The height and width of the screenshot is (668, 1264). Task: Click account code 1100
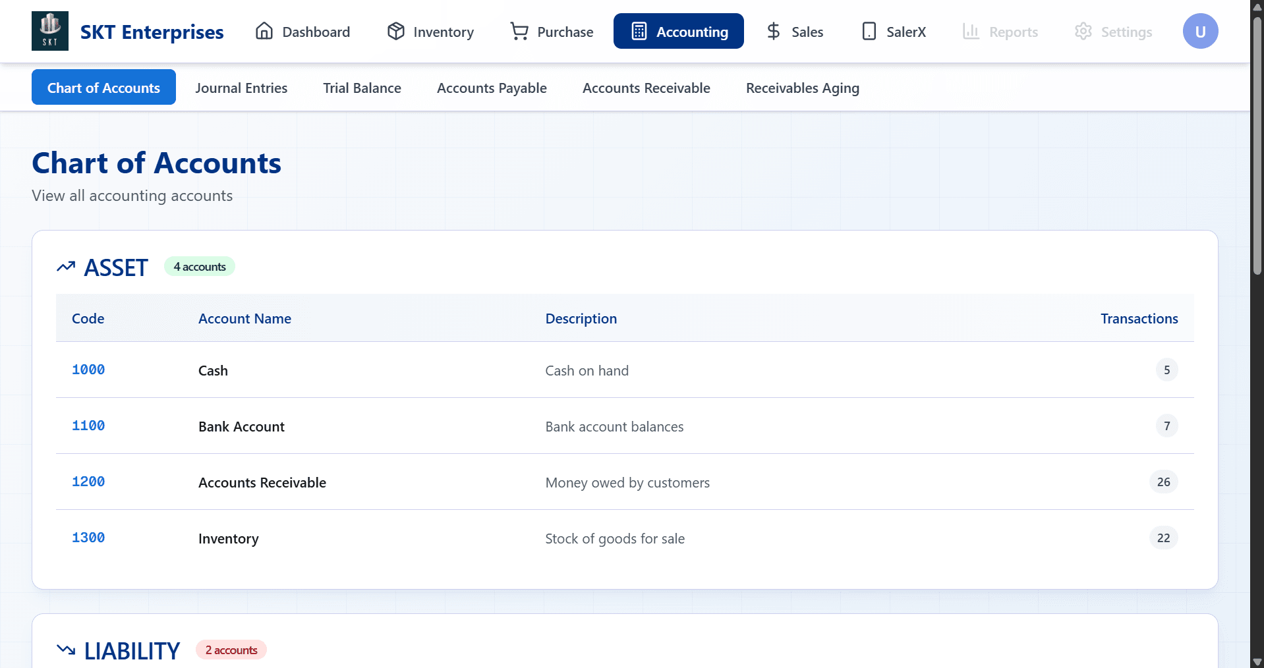(88, 426)
